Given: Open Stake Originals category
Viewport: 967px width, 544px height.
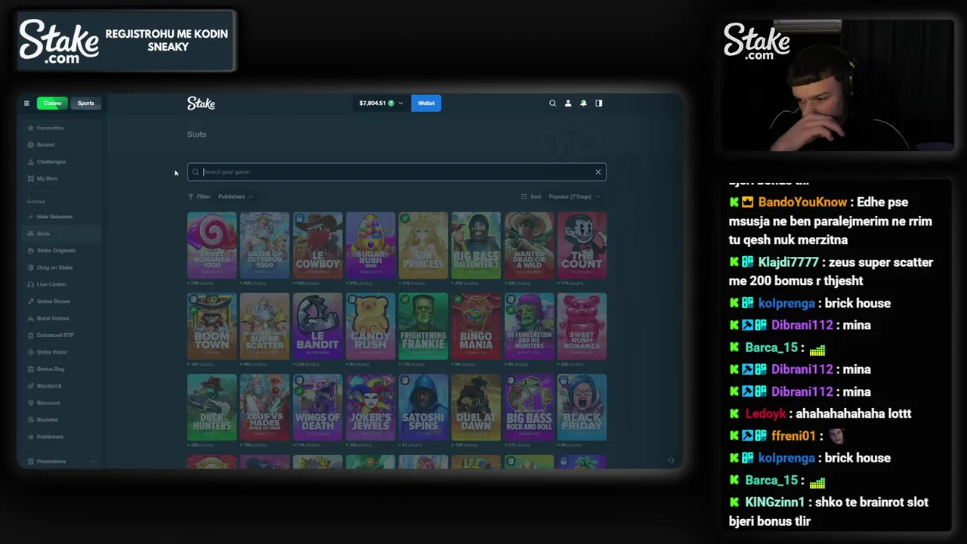Looking at the screenshot, I should pyautogui.click(x=51, y=250).
